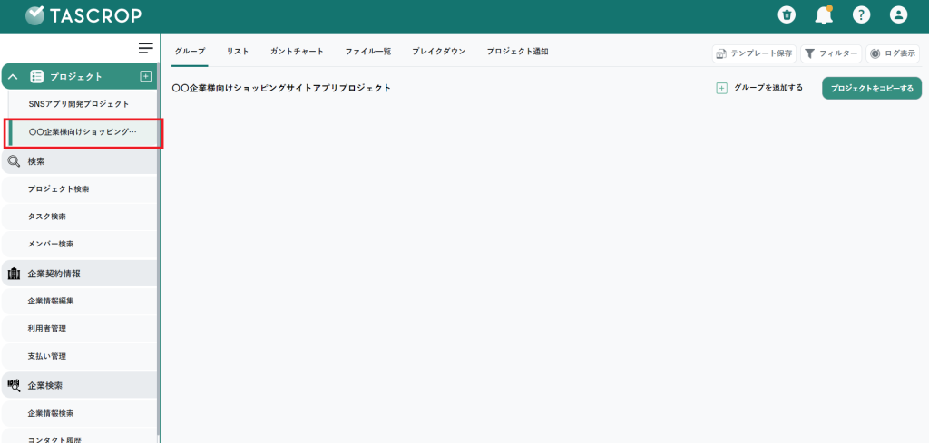Add a new project with the plus icon
Screen dimensions: 929x443
point(146,76)
